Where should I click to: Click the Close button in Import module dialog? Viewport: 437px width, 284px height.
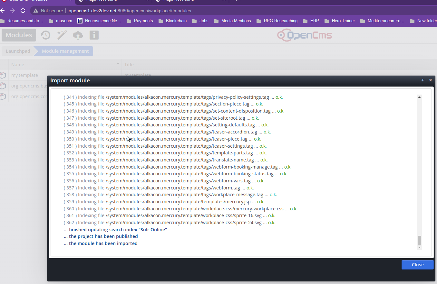[x=417, y=264]
